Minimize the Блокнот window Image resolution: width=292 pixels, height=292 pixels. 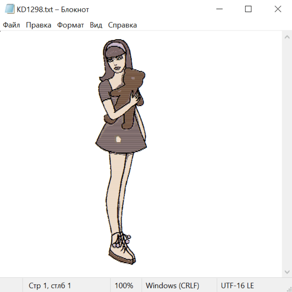219,9
